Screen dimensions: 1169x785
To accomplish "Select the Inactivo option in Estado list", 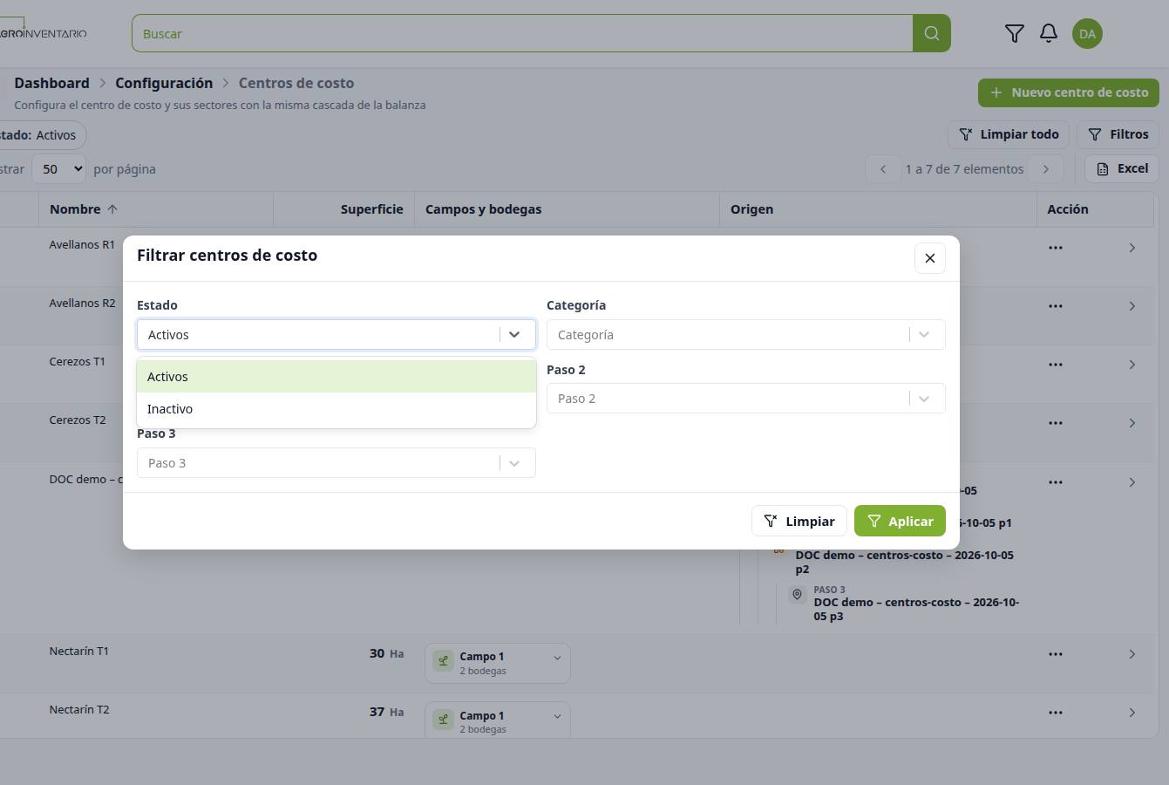I will click(336, 409).
